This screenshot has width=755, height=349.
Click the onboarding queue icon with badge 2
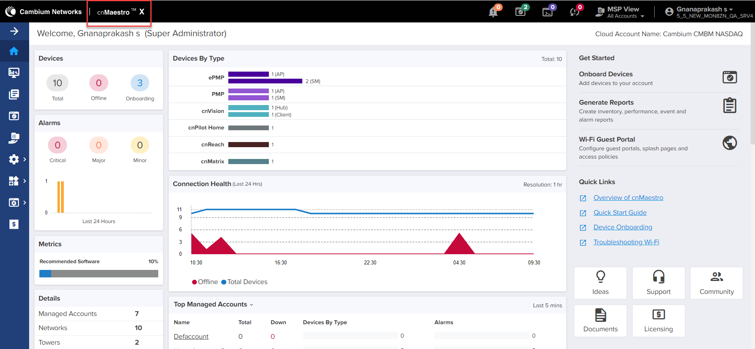[520, 12]
